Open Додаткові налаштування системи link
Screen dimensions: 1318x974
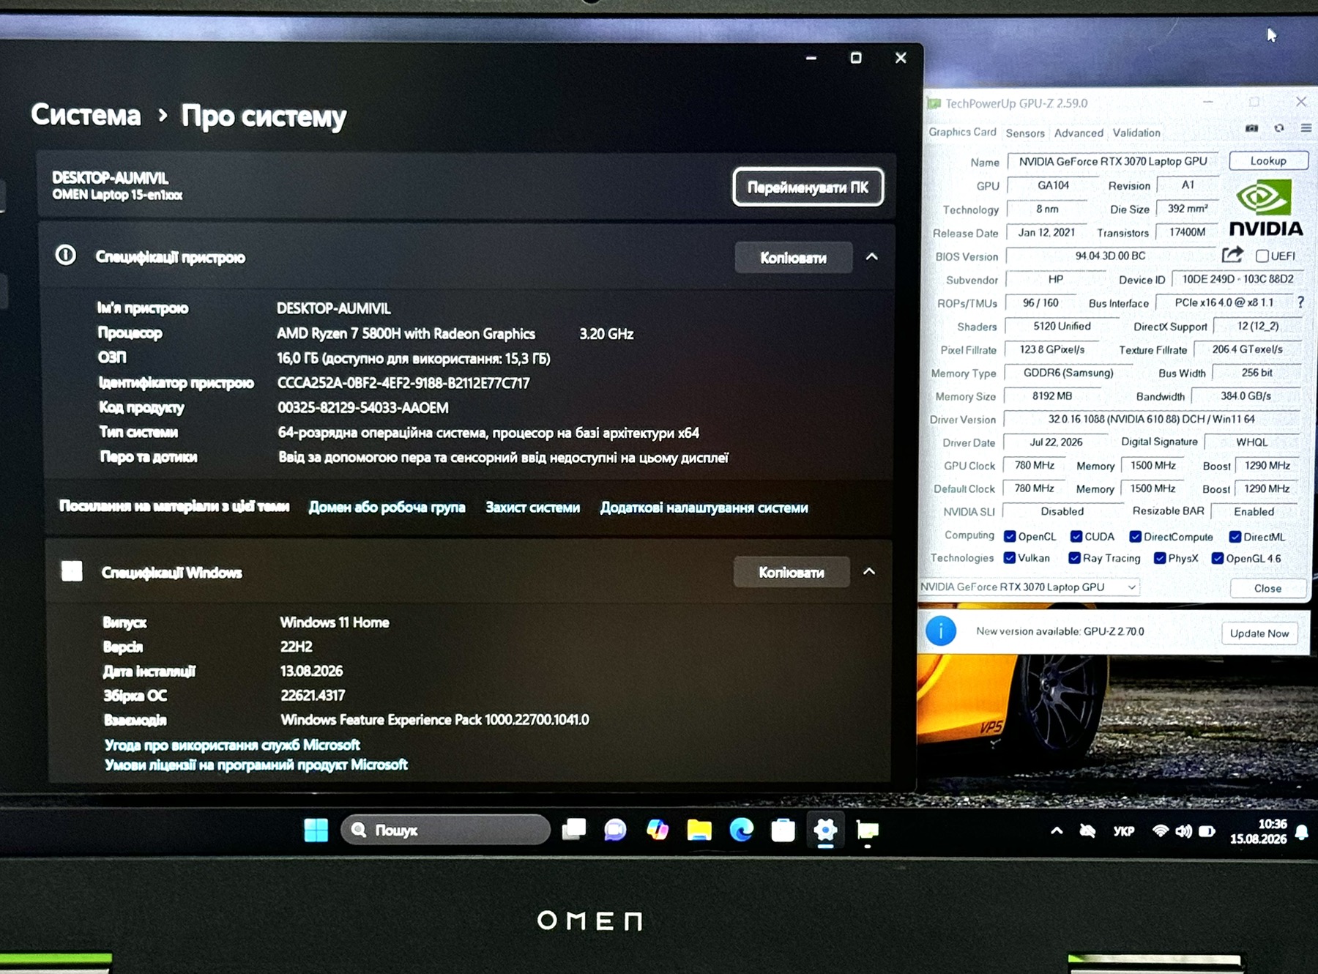coord(704,508)
